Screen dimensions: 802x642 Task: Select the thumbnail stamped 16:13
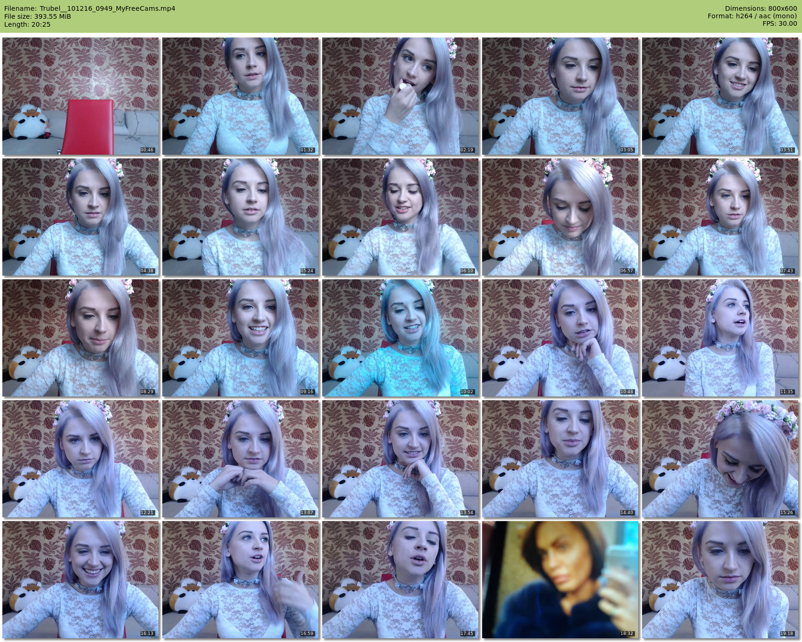81,580
